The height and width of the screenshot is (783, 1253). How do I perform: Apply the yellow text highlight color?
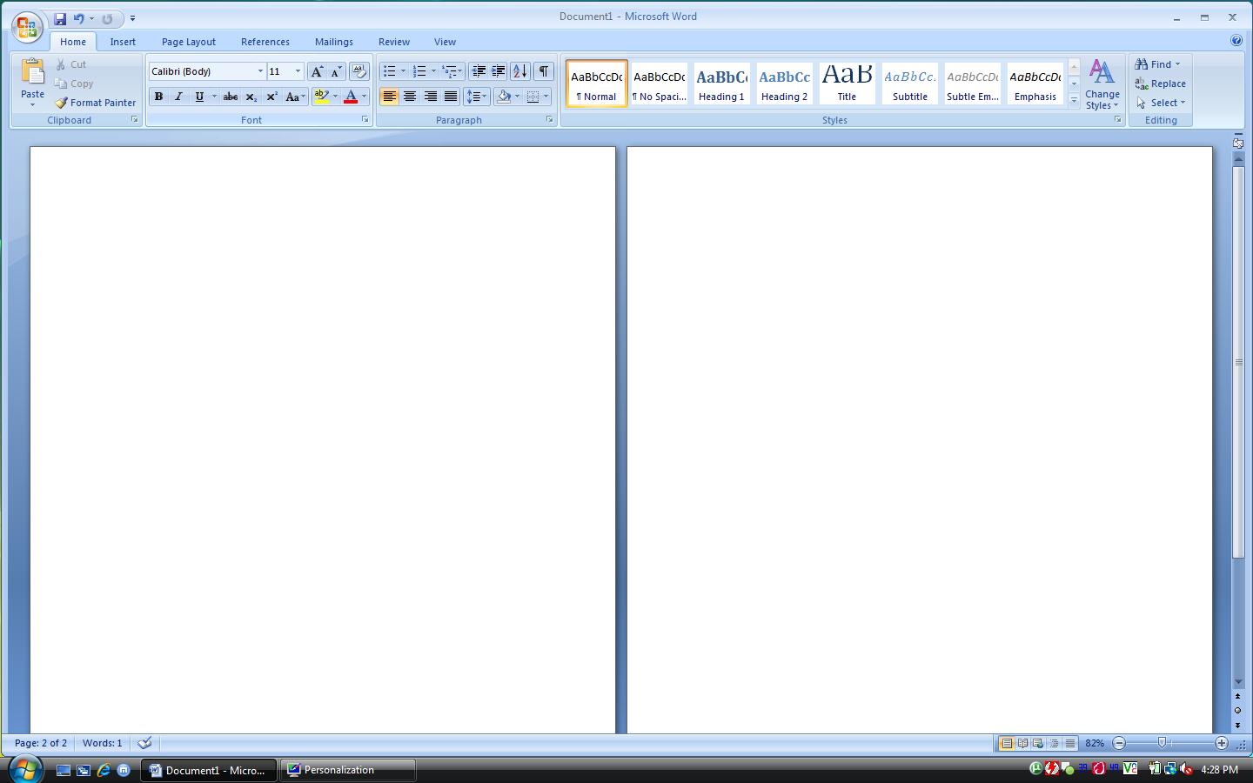click(321, 97)
